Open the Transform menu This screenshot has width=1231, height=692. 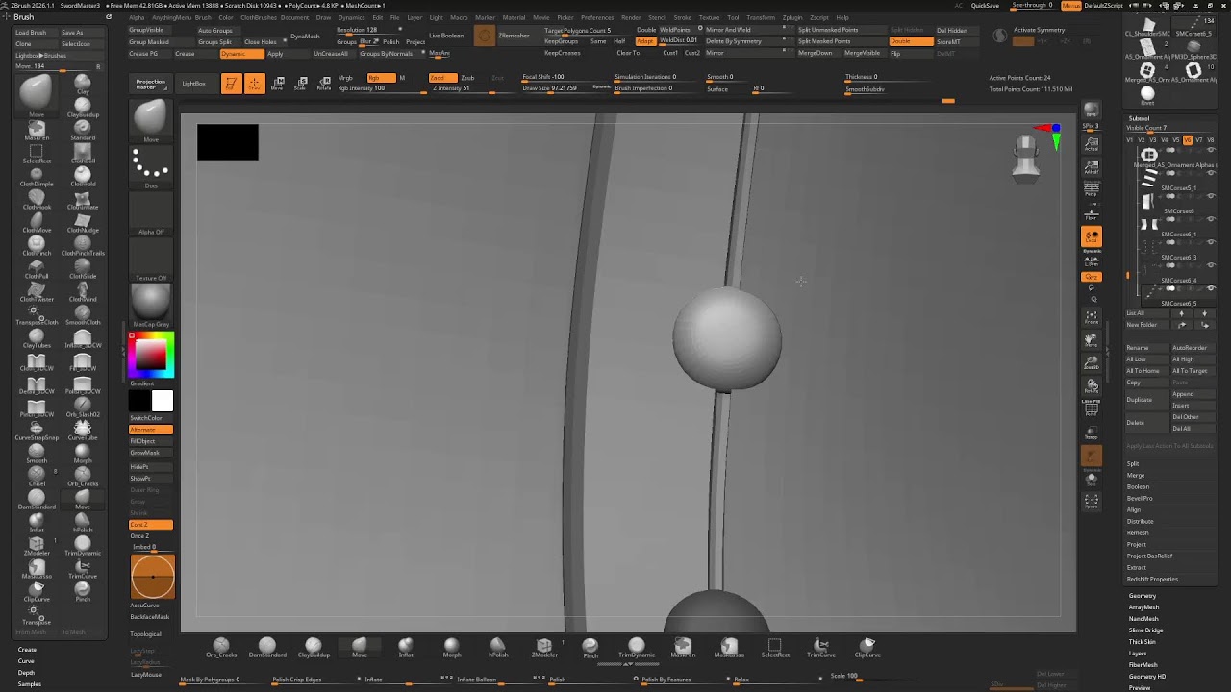[x=761, y=17]
